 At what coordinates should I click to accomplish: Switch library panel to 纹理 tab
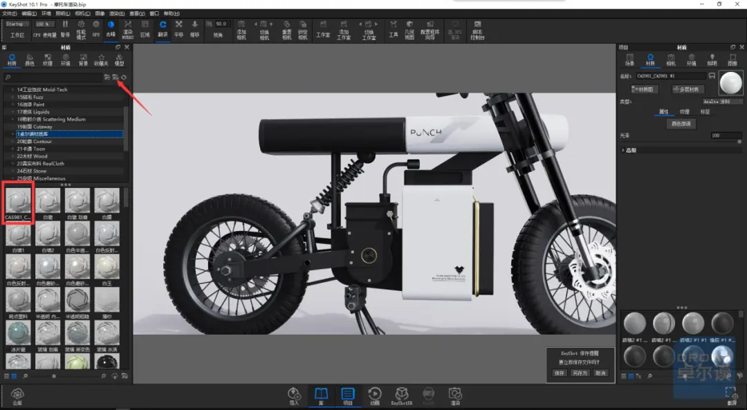click(x=47, y=59)
